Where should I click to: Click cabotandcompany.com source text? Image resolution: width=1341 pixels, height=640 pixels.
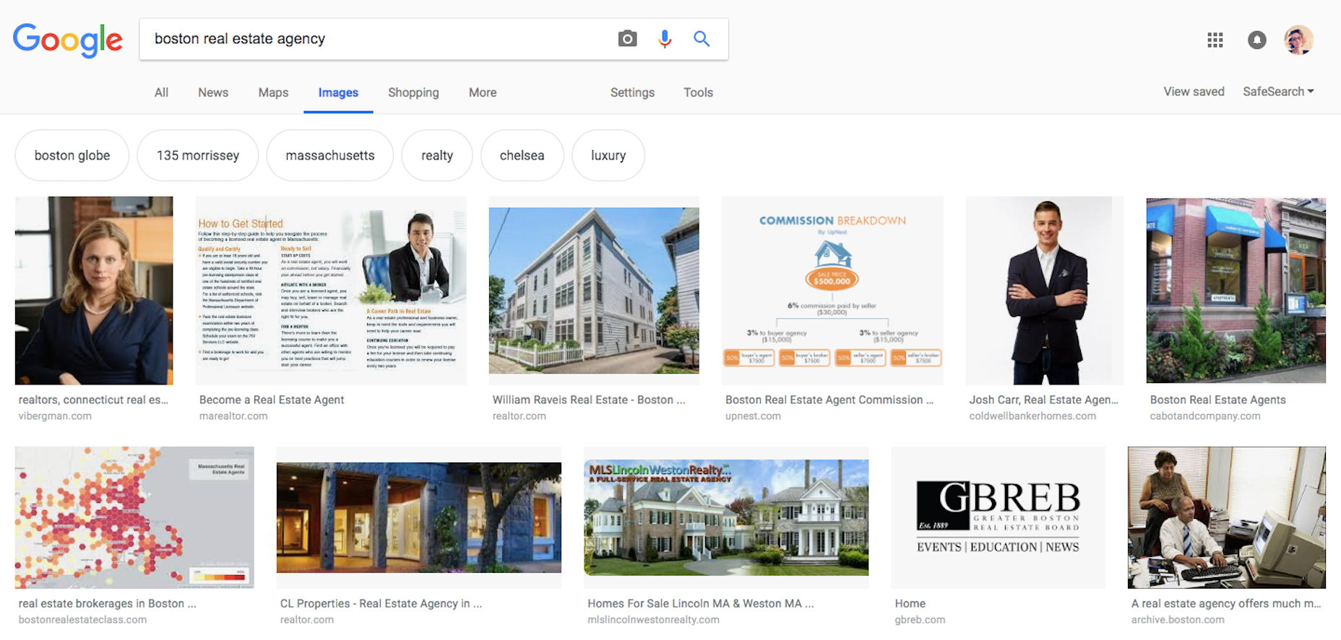pyautogui.click(x=1204, y=416)
